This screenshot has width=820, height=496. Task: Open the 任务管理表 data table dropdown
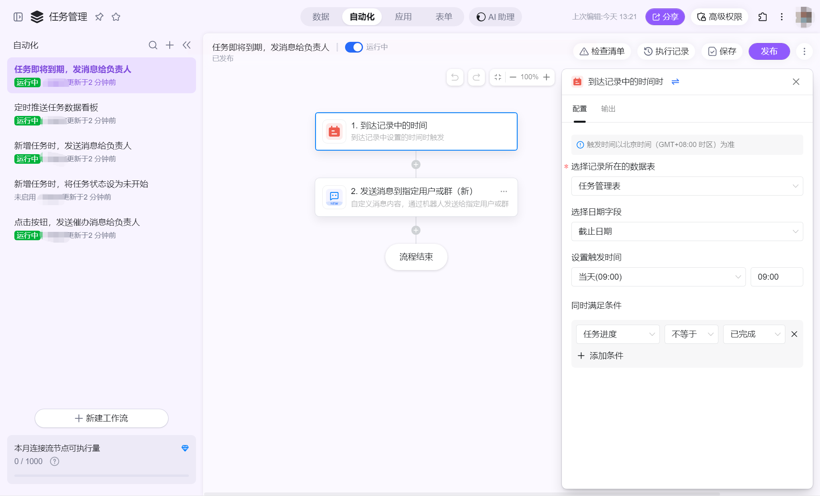point(687,186)
